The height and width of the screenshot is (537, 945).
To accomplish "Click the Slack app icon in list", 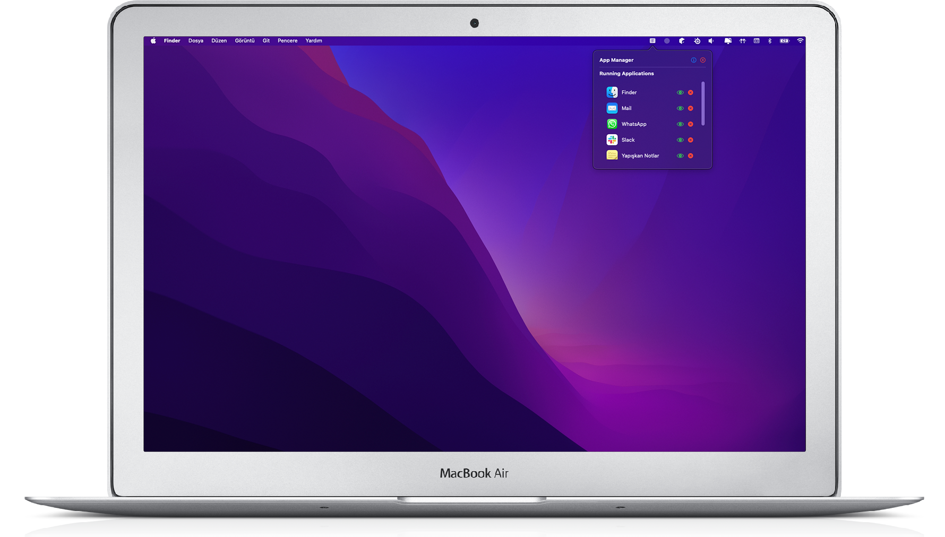I will [612, 140].
